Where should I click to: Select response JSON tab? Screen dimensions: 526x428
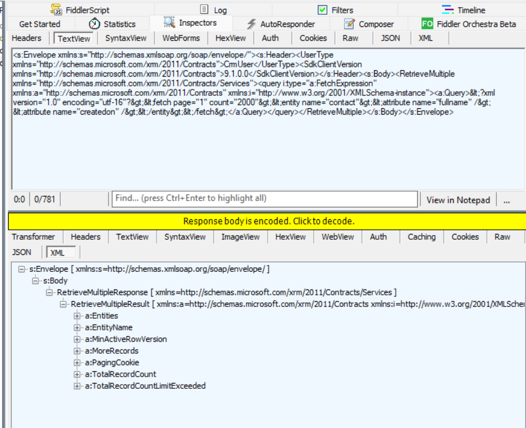pos(22,253)
